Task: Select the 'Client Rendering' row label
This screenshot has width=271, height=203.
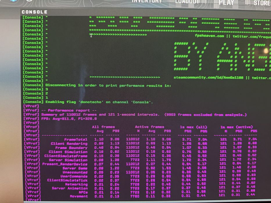Action: pyautogui.click(x=69, y=144)
